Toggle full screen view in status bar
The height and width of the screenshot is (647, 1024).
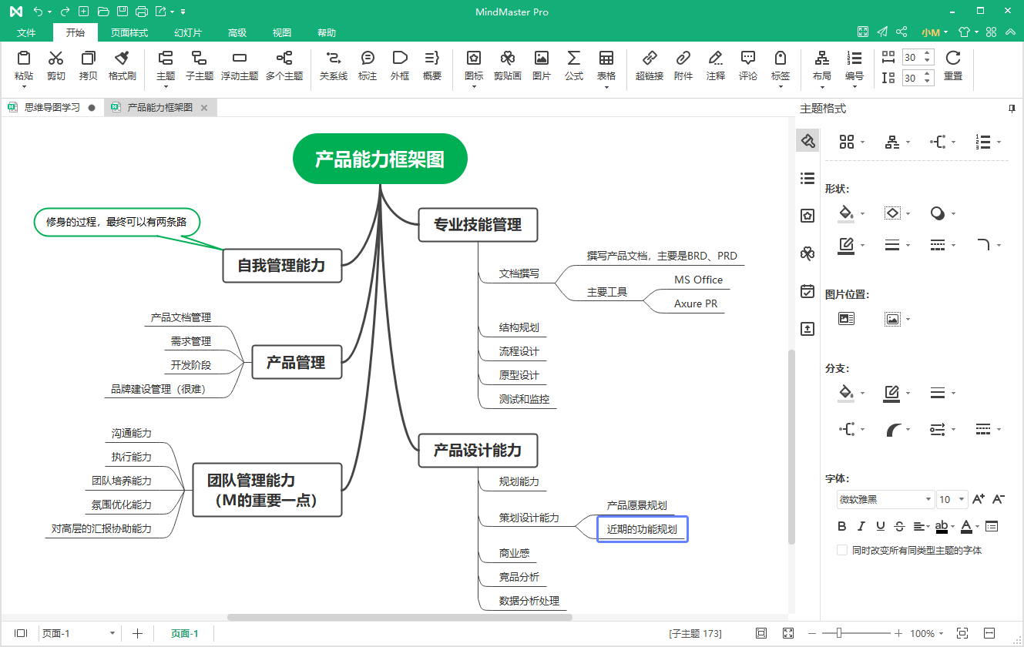pos(787,633)
